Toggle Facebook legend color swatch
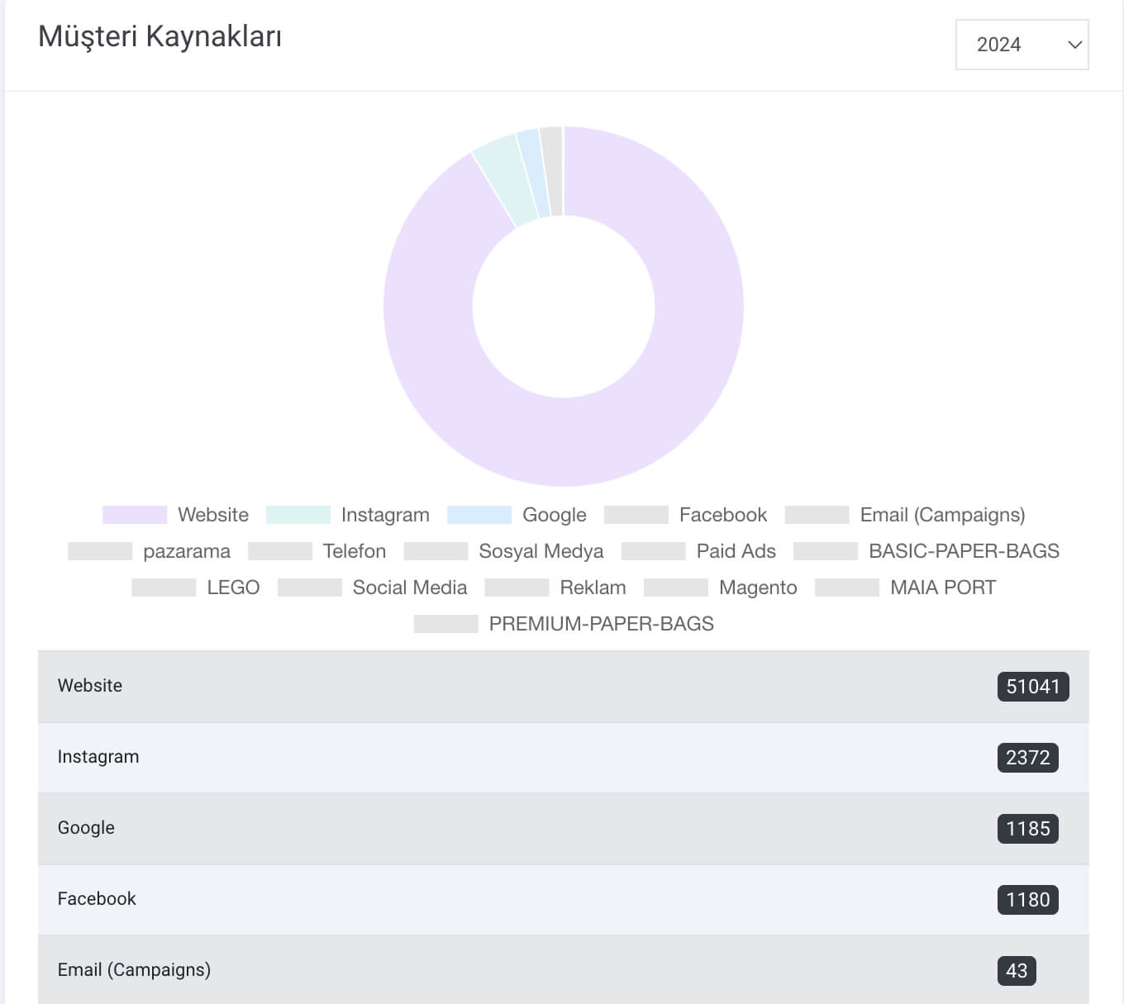Image resolution: width=1124 pixels, height=1004 pixels. point(636,515)
